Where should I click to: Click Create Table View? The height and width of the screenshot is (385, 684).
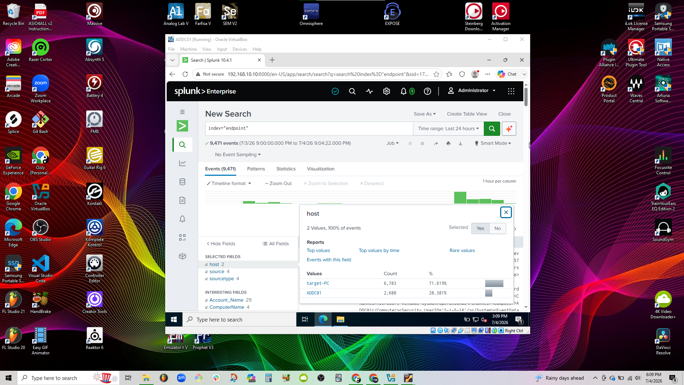click(x=467, y=114)
